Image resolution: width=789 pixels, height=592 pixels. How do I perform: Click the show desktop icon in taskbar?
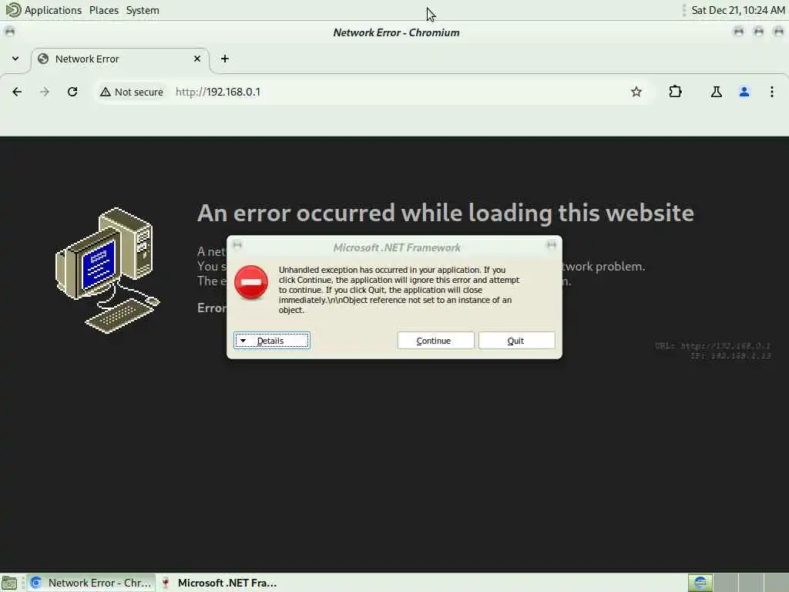[x=9, y=583]
